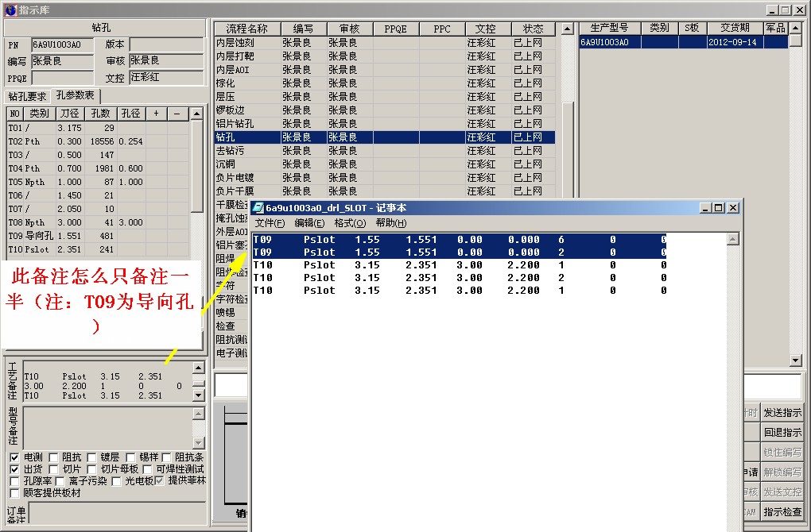Click the 交货期 column header
Screen dimensions: 811x532
[735, 28]
